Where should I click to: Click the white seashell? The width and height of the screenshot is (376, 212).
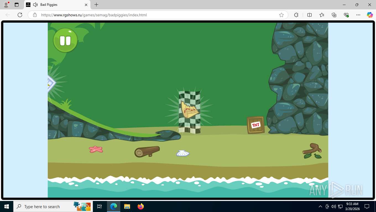point(183,153)
